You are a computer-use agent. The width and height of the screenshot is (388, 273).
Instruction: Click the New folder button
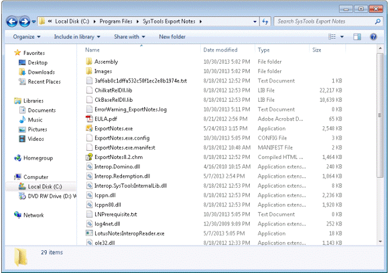click(172, 37)
